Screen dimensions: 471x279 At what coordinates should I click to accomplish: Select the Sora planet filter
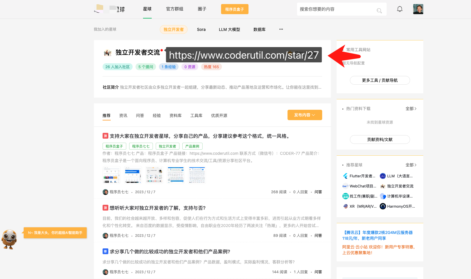201,29
